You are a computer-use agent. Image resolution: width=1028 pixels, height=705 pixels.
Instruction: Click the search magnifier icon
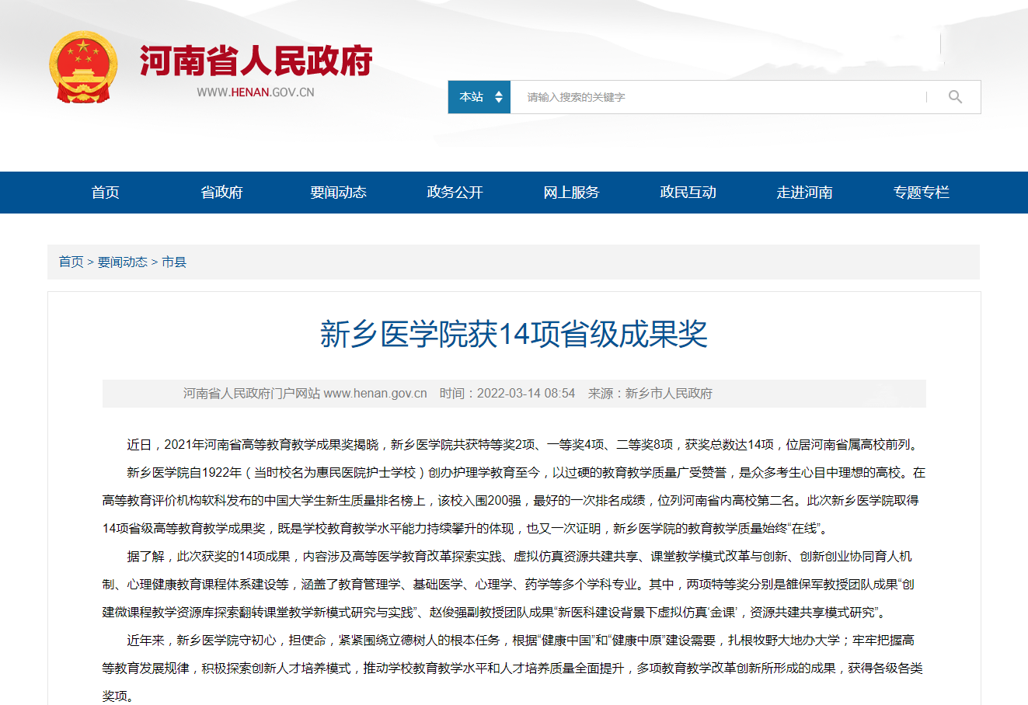click(x=955, y=97)
